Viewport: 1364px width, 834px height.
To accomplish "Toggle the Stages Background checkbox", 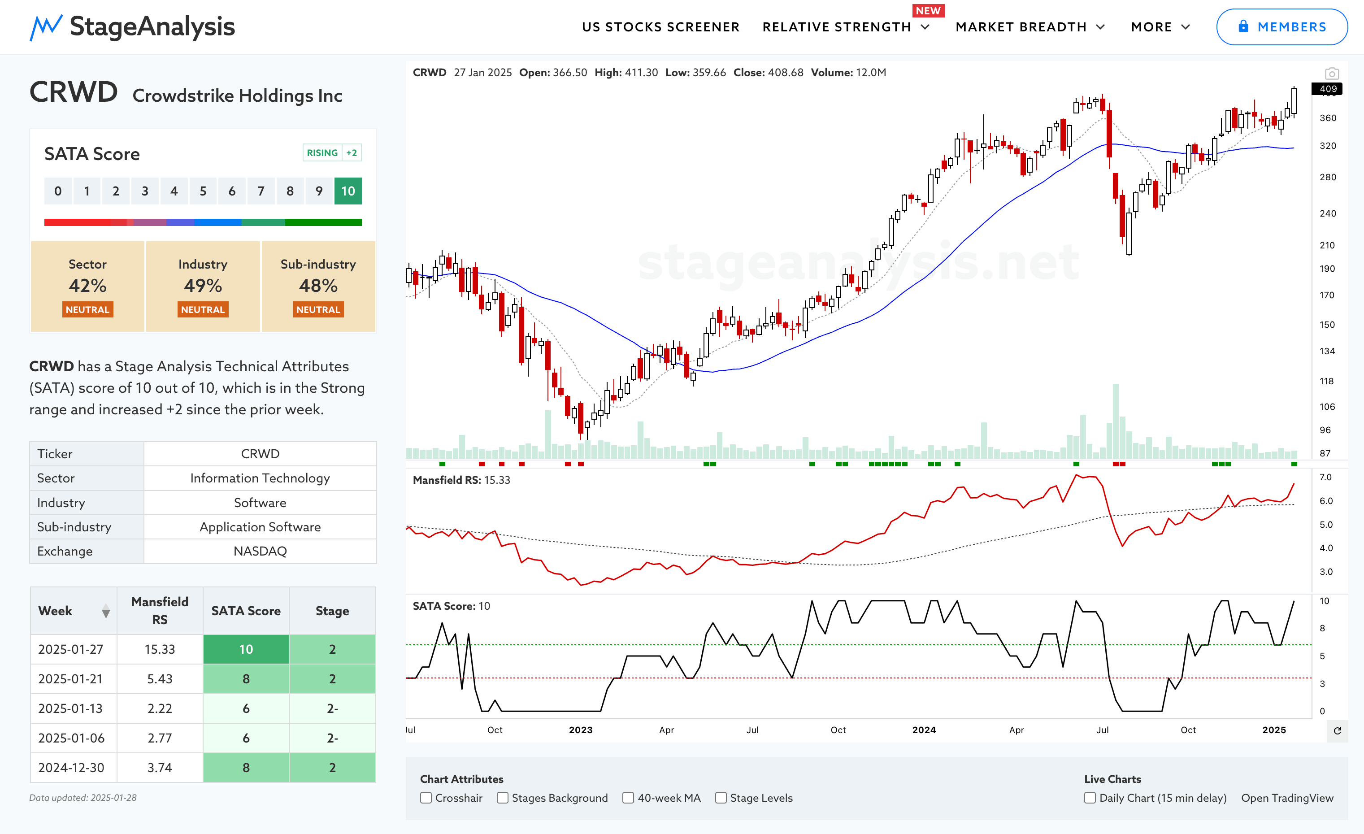I will tap(502, 798).
